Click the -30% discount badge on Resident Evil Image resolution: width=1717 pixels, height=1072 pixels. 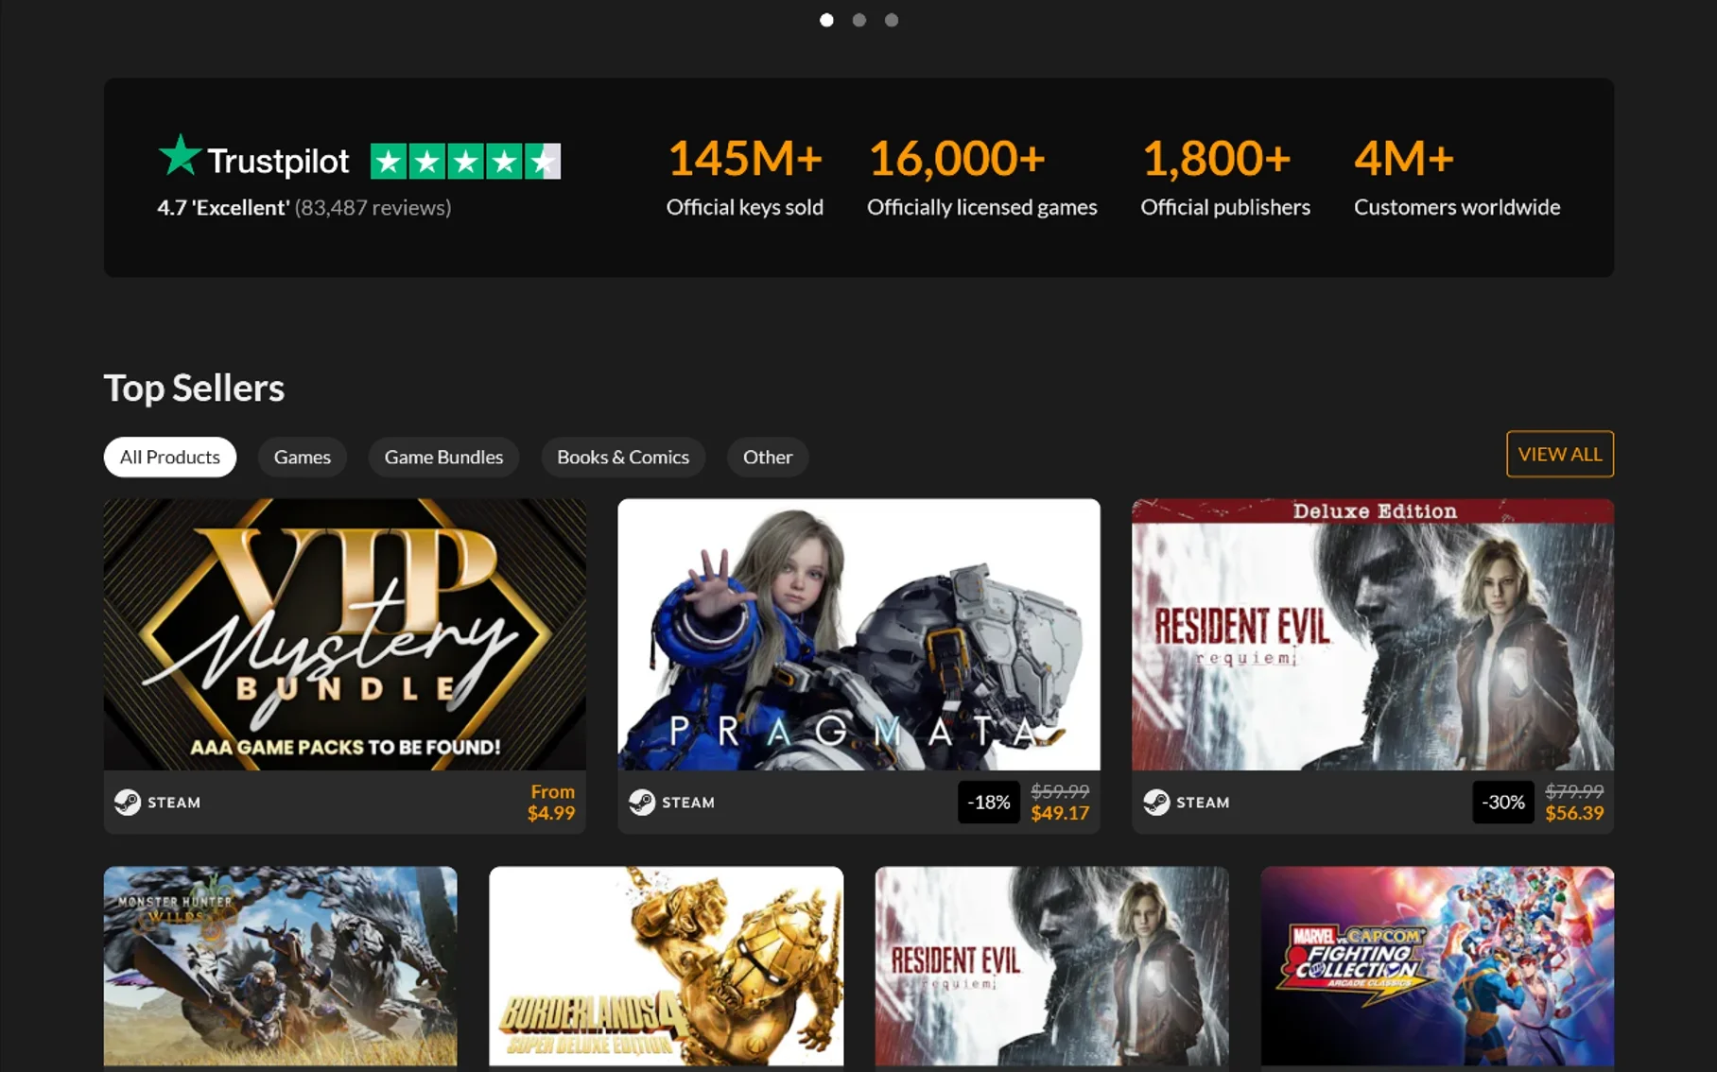pyautogui.click(x=1503, y=802)
